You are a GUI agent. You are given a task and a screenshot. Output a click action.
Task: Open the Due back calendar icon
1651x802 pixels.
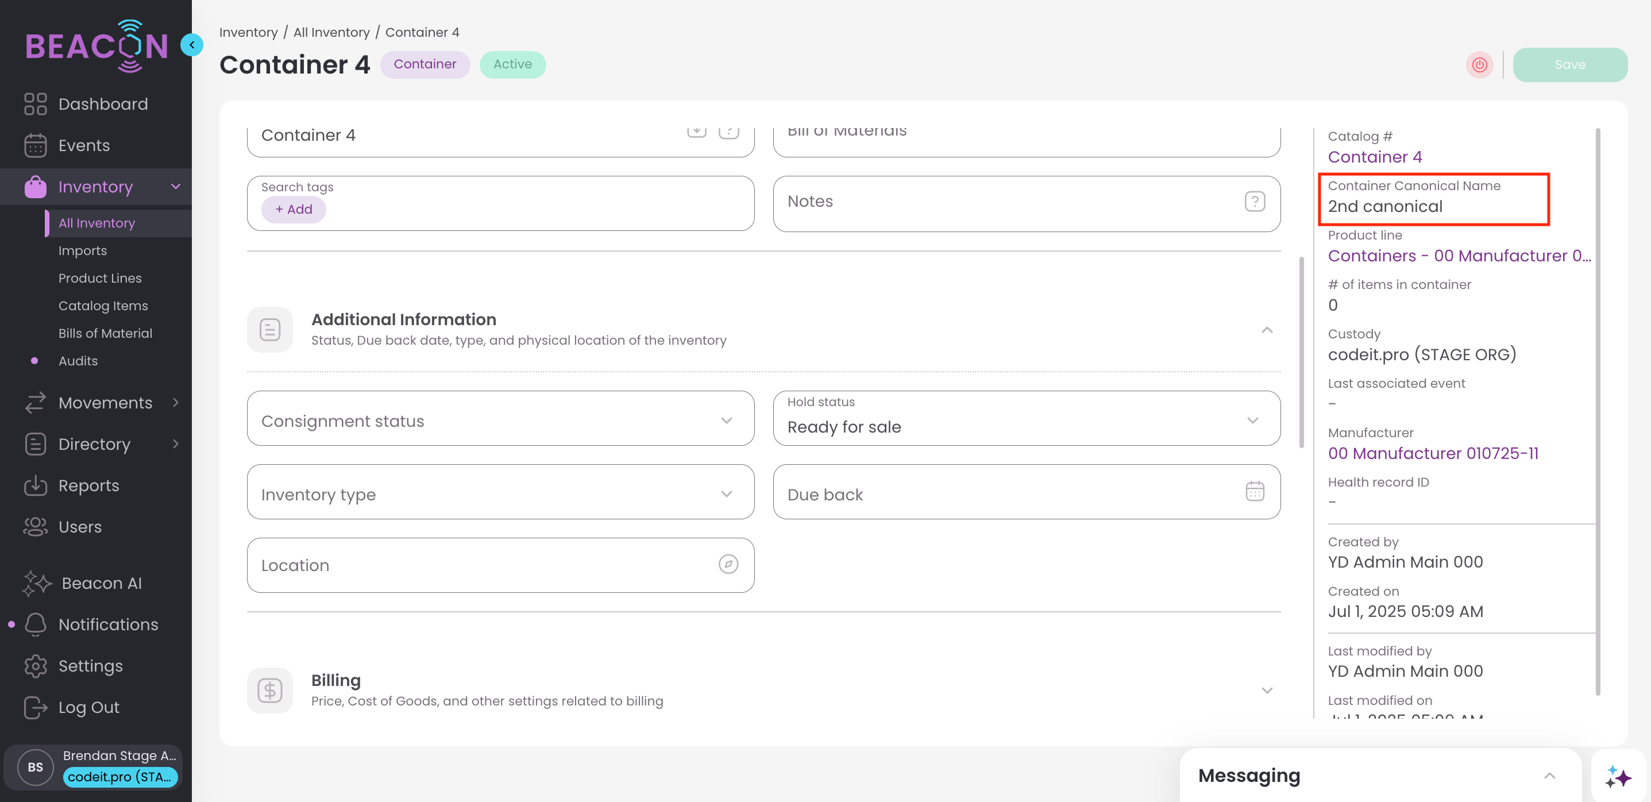pos(1254,492)
